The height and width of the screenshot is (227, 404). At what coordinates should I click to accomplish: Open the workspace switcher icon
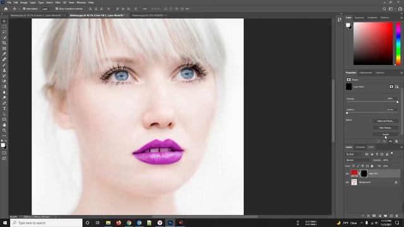pyautogui.click(x=391, y=9)
